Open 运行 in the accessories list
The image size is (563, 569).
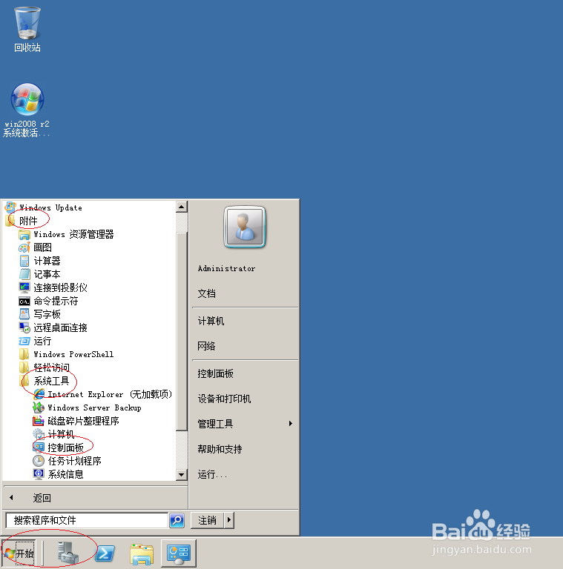point(35,341)
